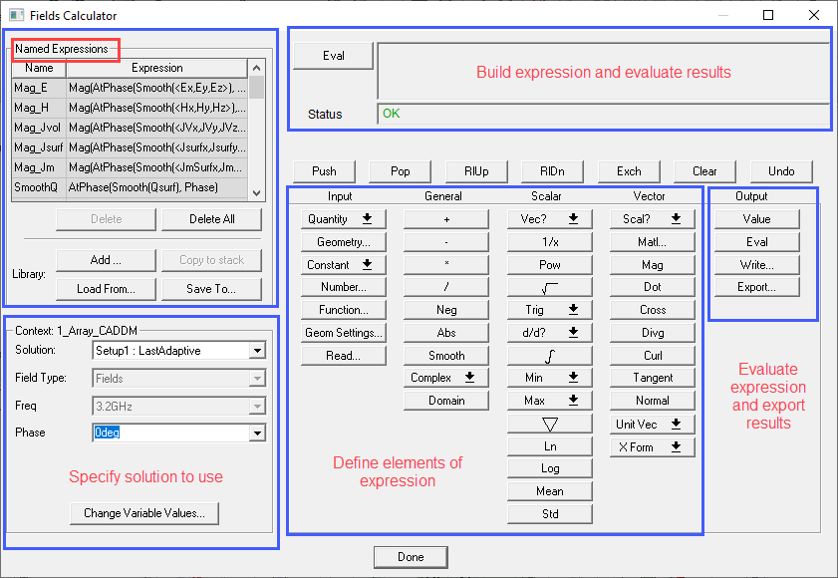Click the gradient (nabla) operator
This screenshot has height=578, width=838.
pyautogui.click(x=549, y=423)
